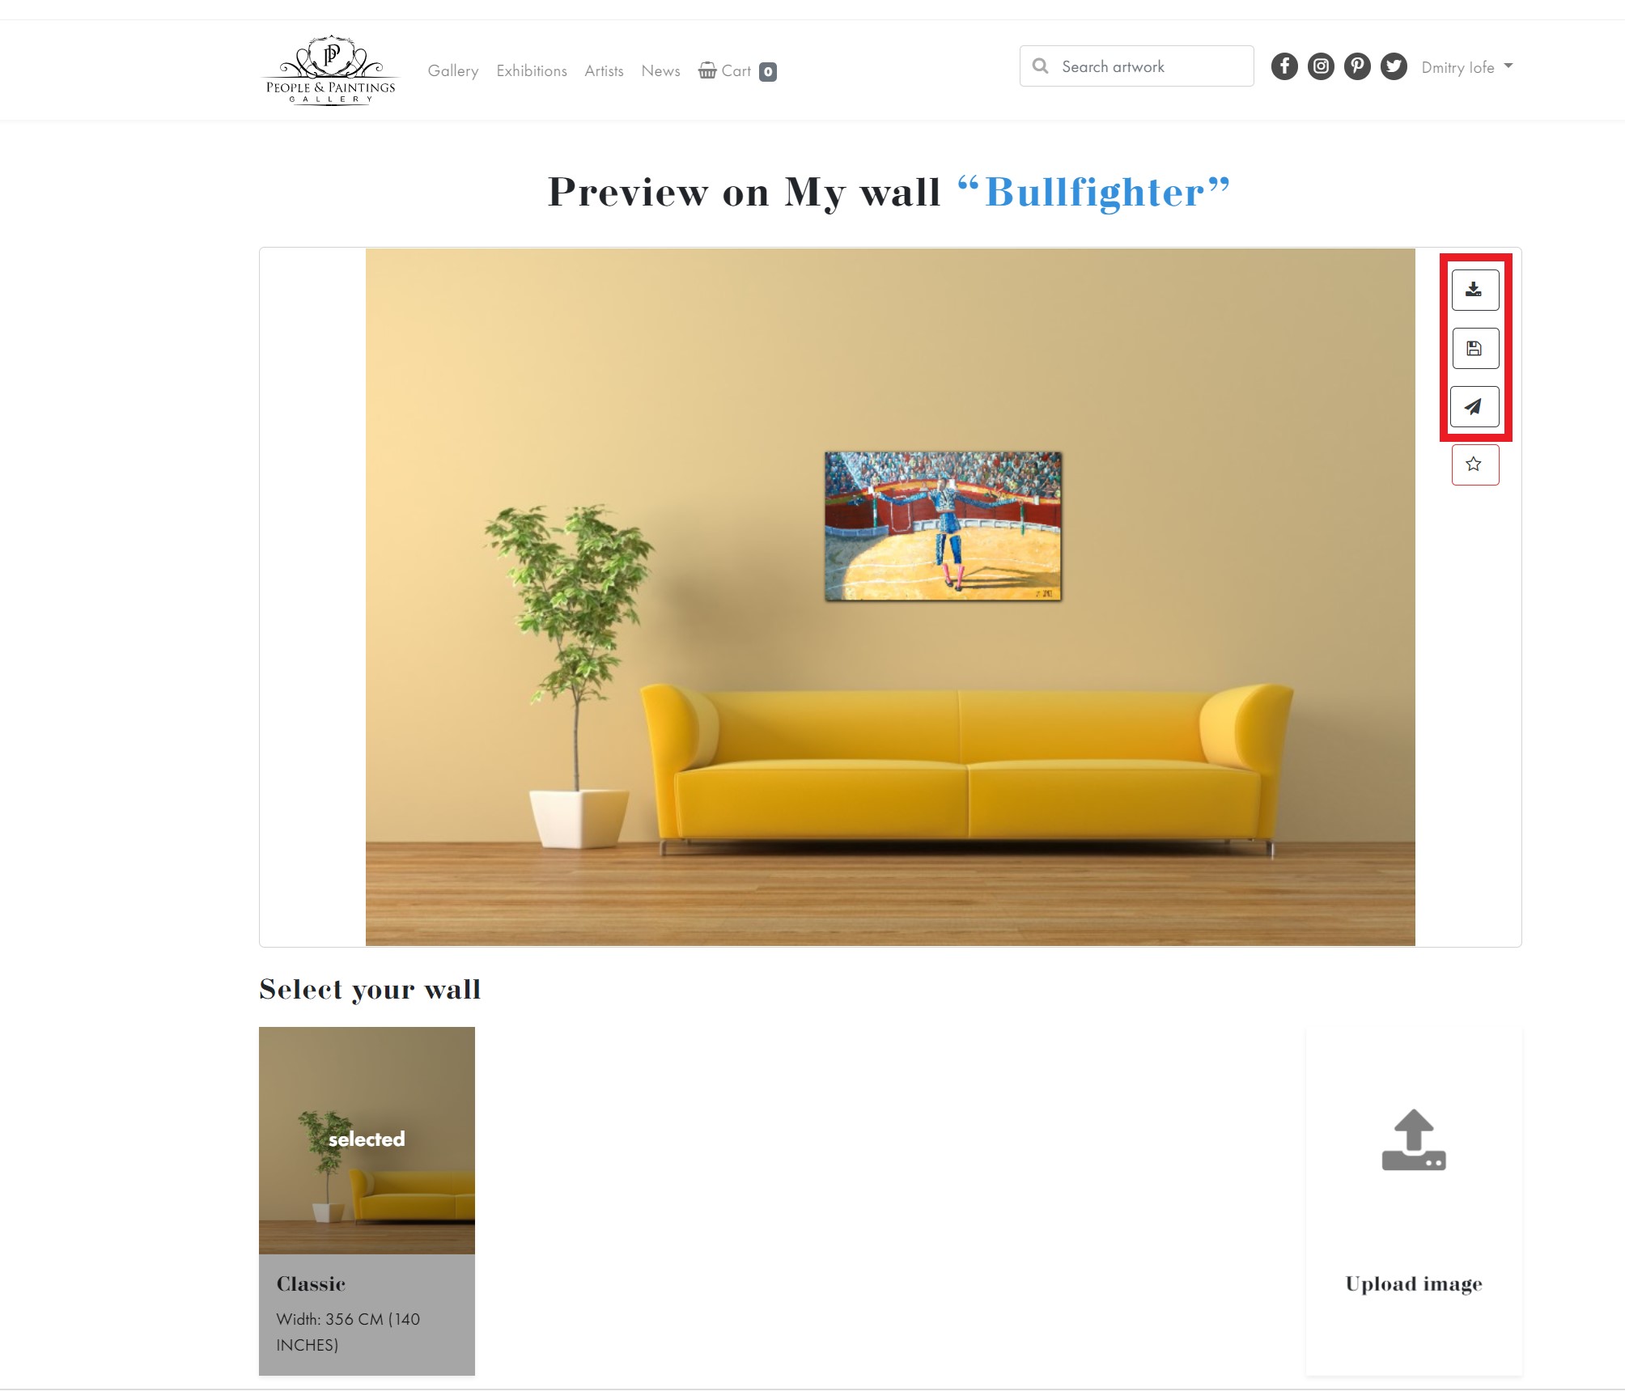Screen dimensions: 1625x1400
Task: Click the People & Paintings Gallery logo
Action: [331, 70]
